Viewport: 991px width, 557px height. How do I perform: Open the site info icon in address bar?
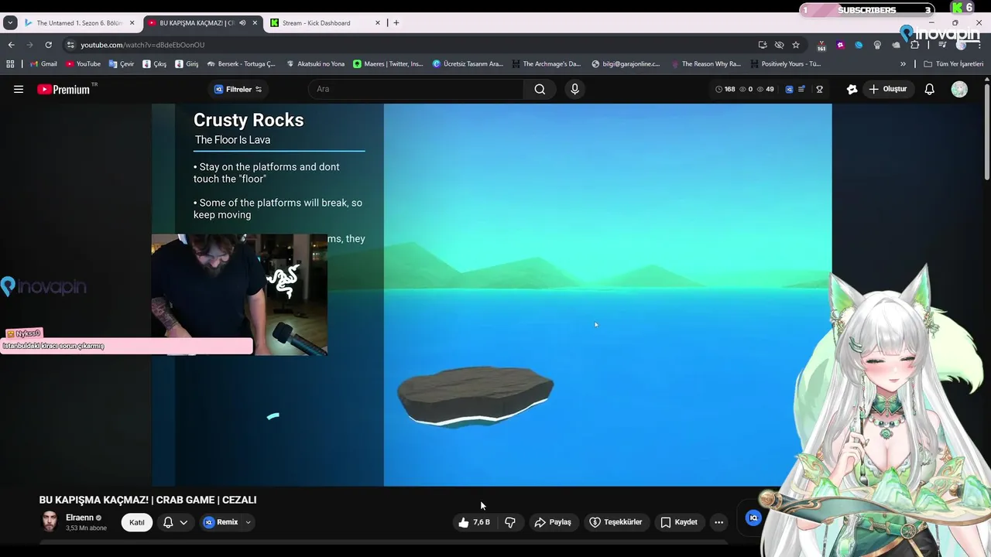70,45
